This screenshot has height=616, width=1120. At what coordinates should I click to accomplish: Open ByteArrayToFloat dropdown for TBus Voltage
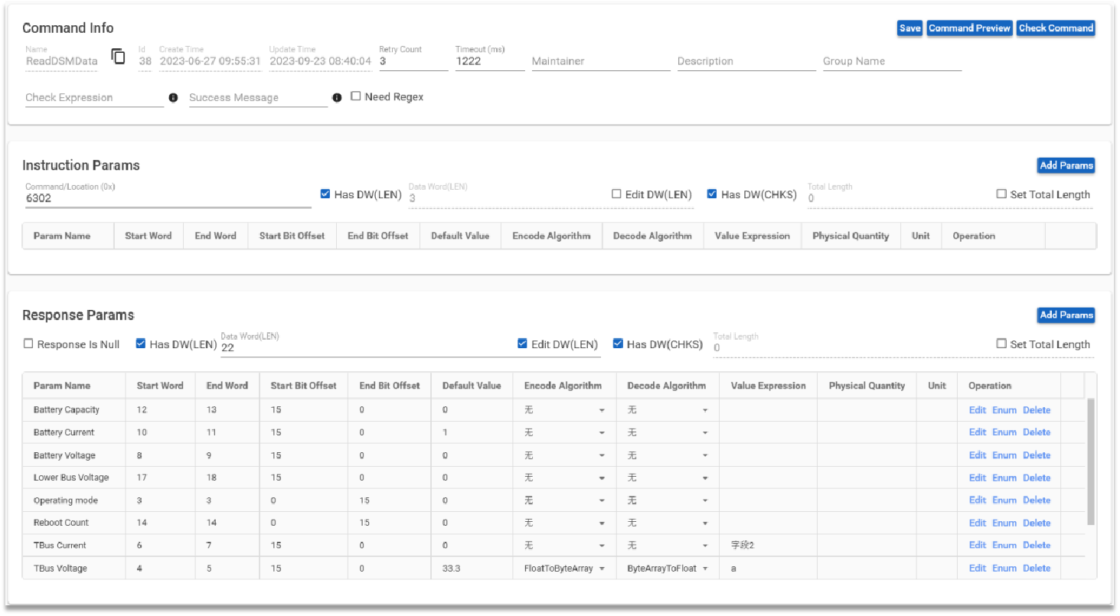pyautogui.click(x=667, y=569)
